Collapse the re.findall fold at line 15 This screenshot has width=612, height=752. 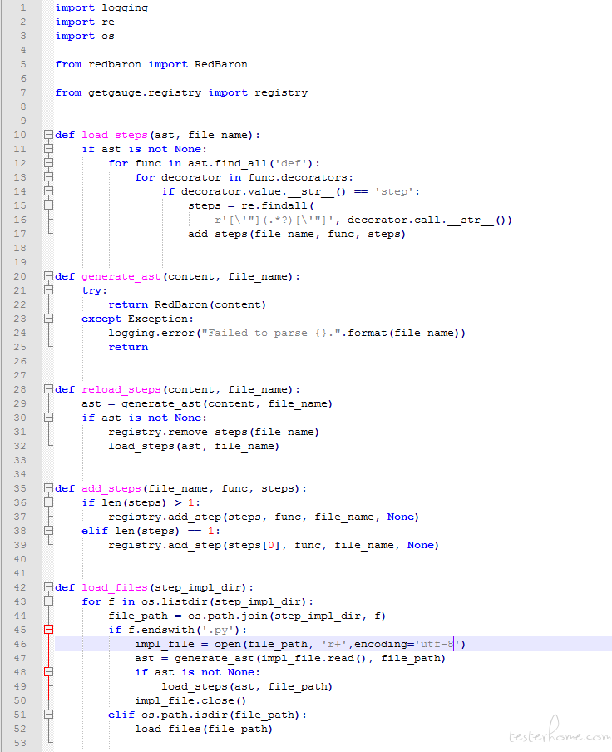pyautogui.click(x=48, y=205)
